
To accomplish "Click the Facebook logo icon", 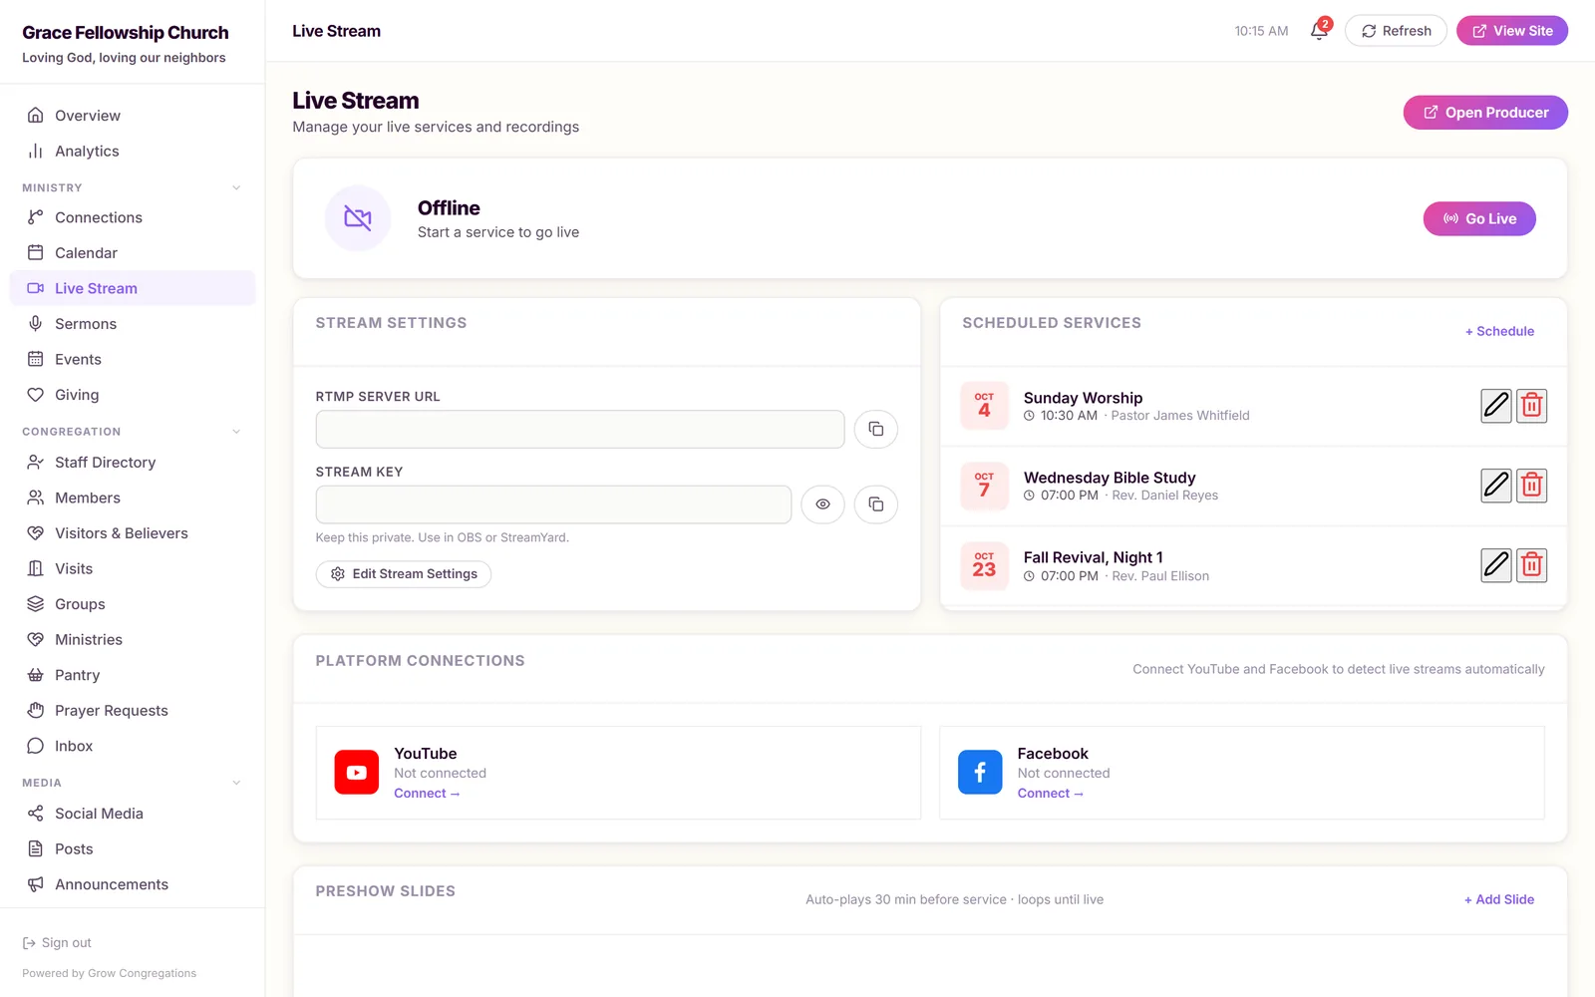I will pos(980,773).
